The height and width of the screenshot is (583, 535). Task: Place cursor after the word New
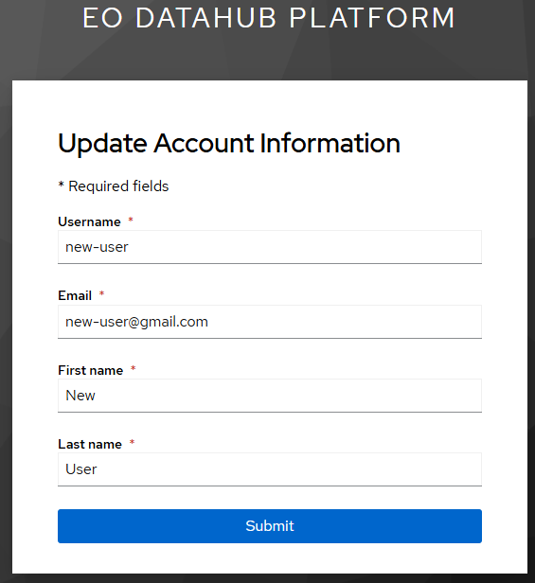point(96,396)
